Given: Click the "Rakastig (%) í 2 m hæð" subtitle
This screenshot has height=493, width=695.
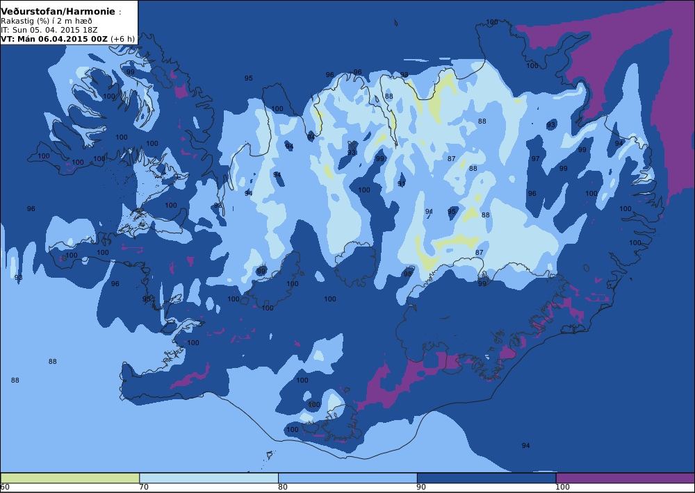Looking at the screenshot, I should click(x=47, y=22).
